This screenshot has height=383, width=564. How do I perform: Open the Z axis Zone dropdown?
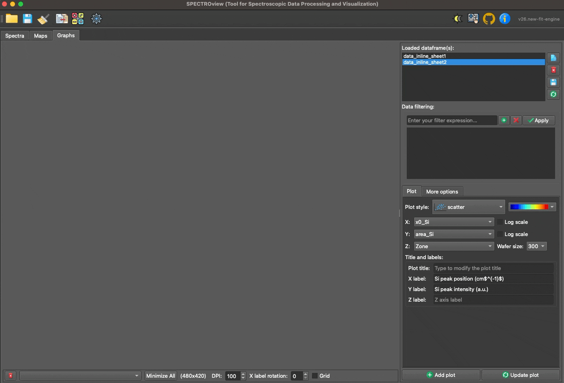tap(454, 246)
